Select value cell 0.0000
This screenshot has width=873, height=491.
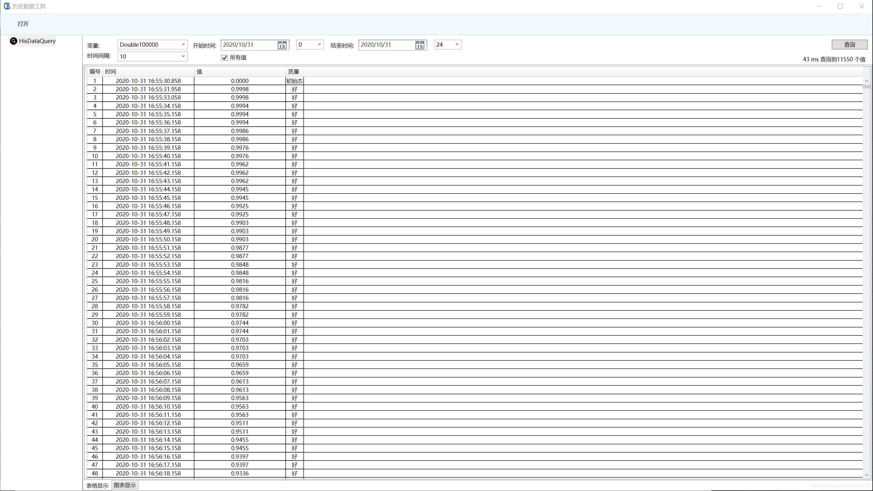pyautogui.click(x=240, y=81)
